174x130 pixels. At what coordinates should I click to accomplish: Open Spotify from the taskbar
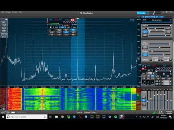click(x=116, y=117)
